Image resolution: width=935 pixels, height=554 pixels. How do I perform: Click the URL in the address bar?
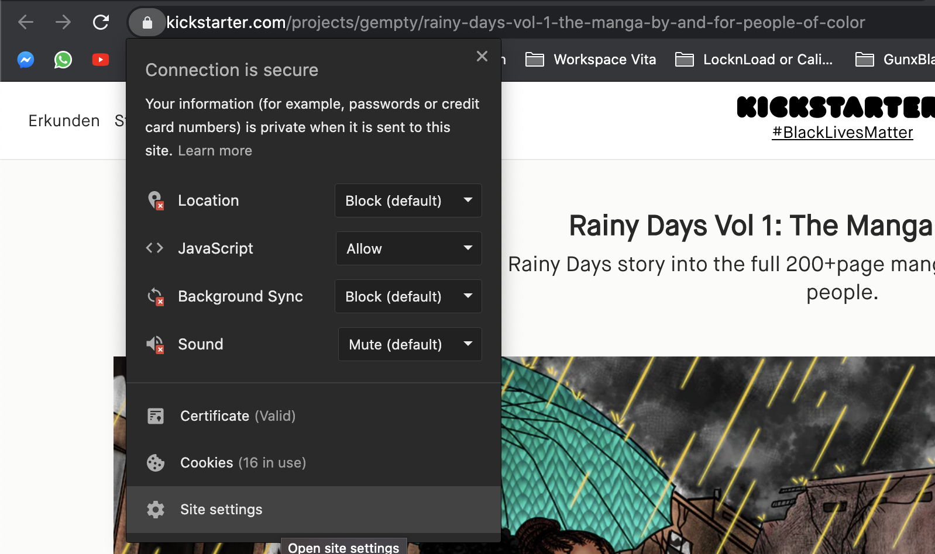[x=515, y=23]
